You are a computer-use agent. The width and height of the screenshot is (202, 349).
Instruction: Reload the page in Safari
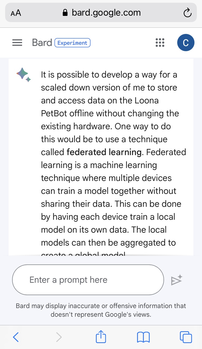[x=187, y=13]
